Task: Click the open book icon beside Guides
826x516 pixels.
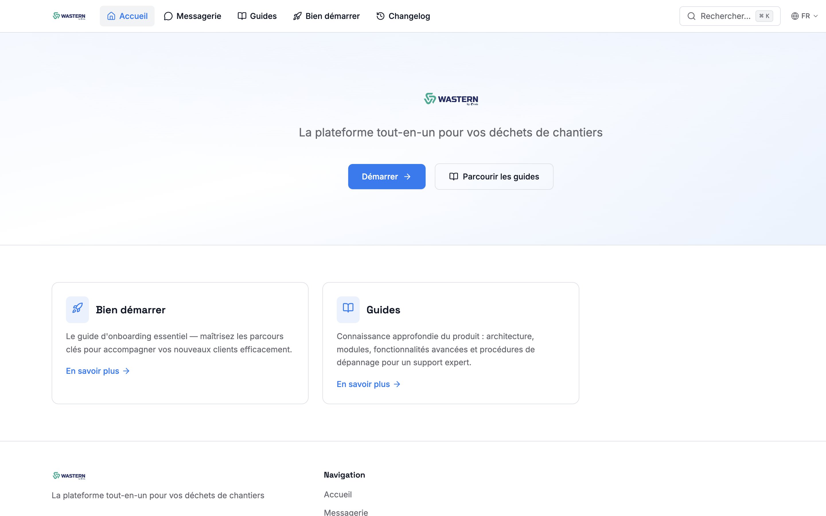Action: (242, 16)
